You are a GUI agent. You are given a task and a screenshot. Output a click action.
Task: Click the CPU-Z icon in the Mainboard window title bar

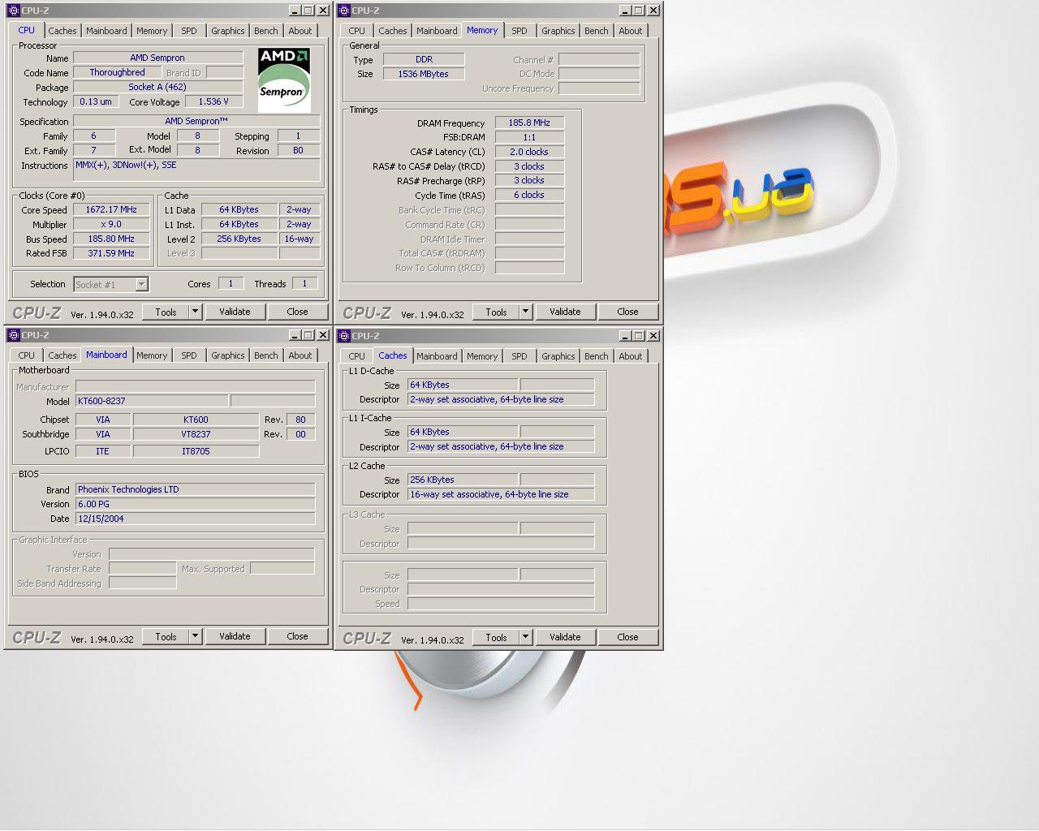(x=13, y=335)
